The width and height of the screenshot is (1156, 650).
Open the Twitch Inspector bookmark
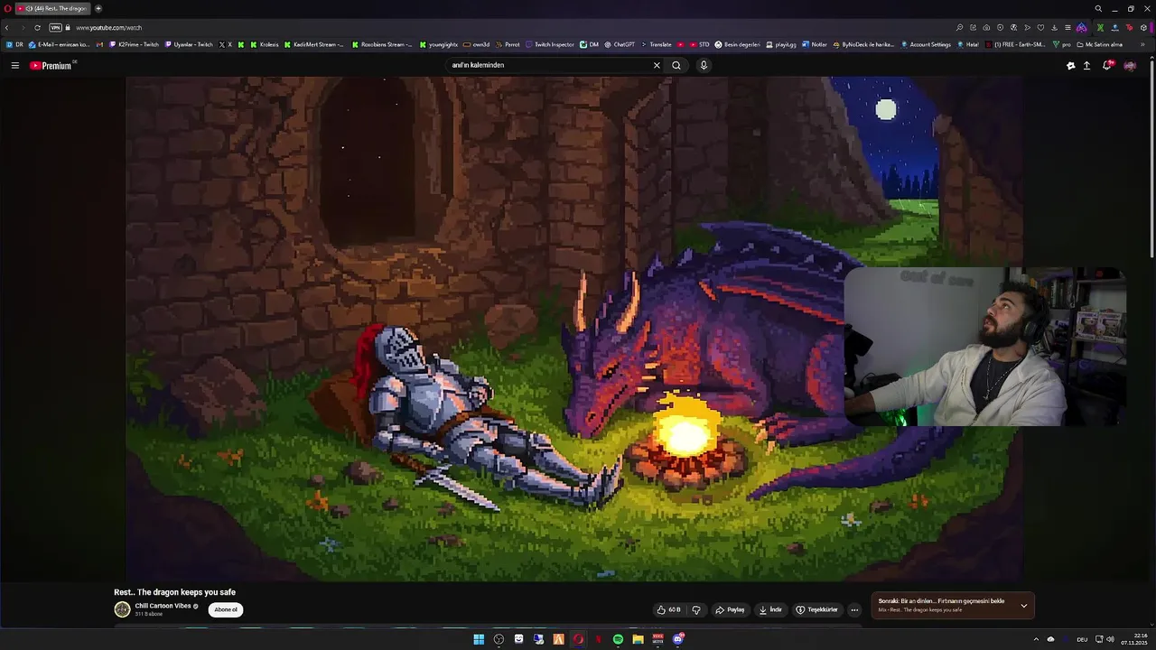(x=550, y=44)
